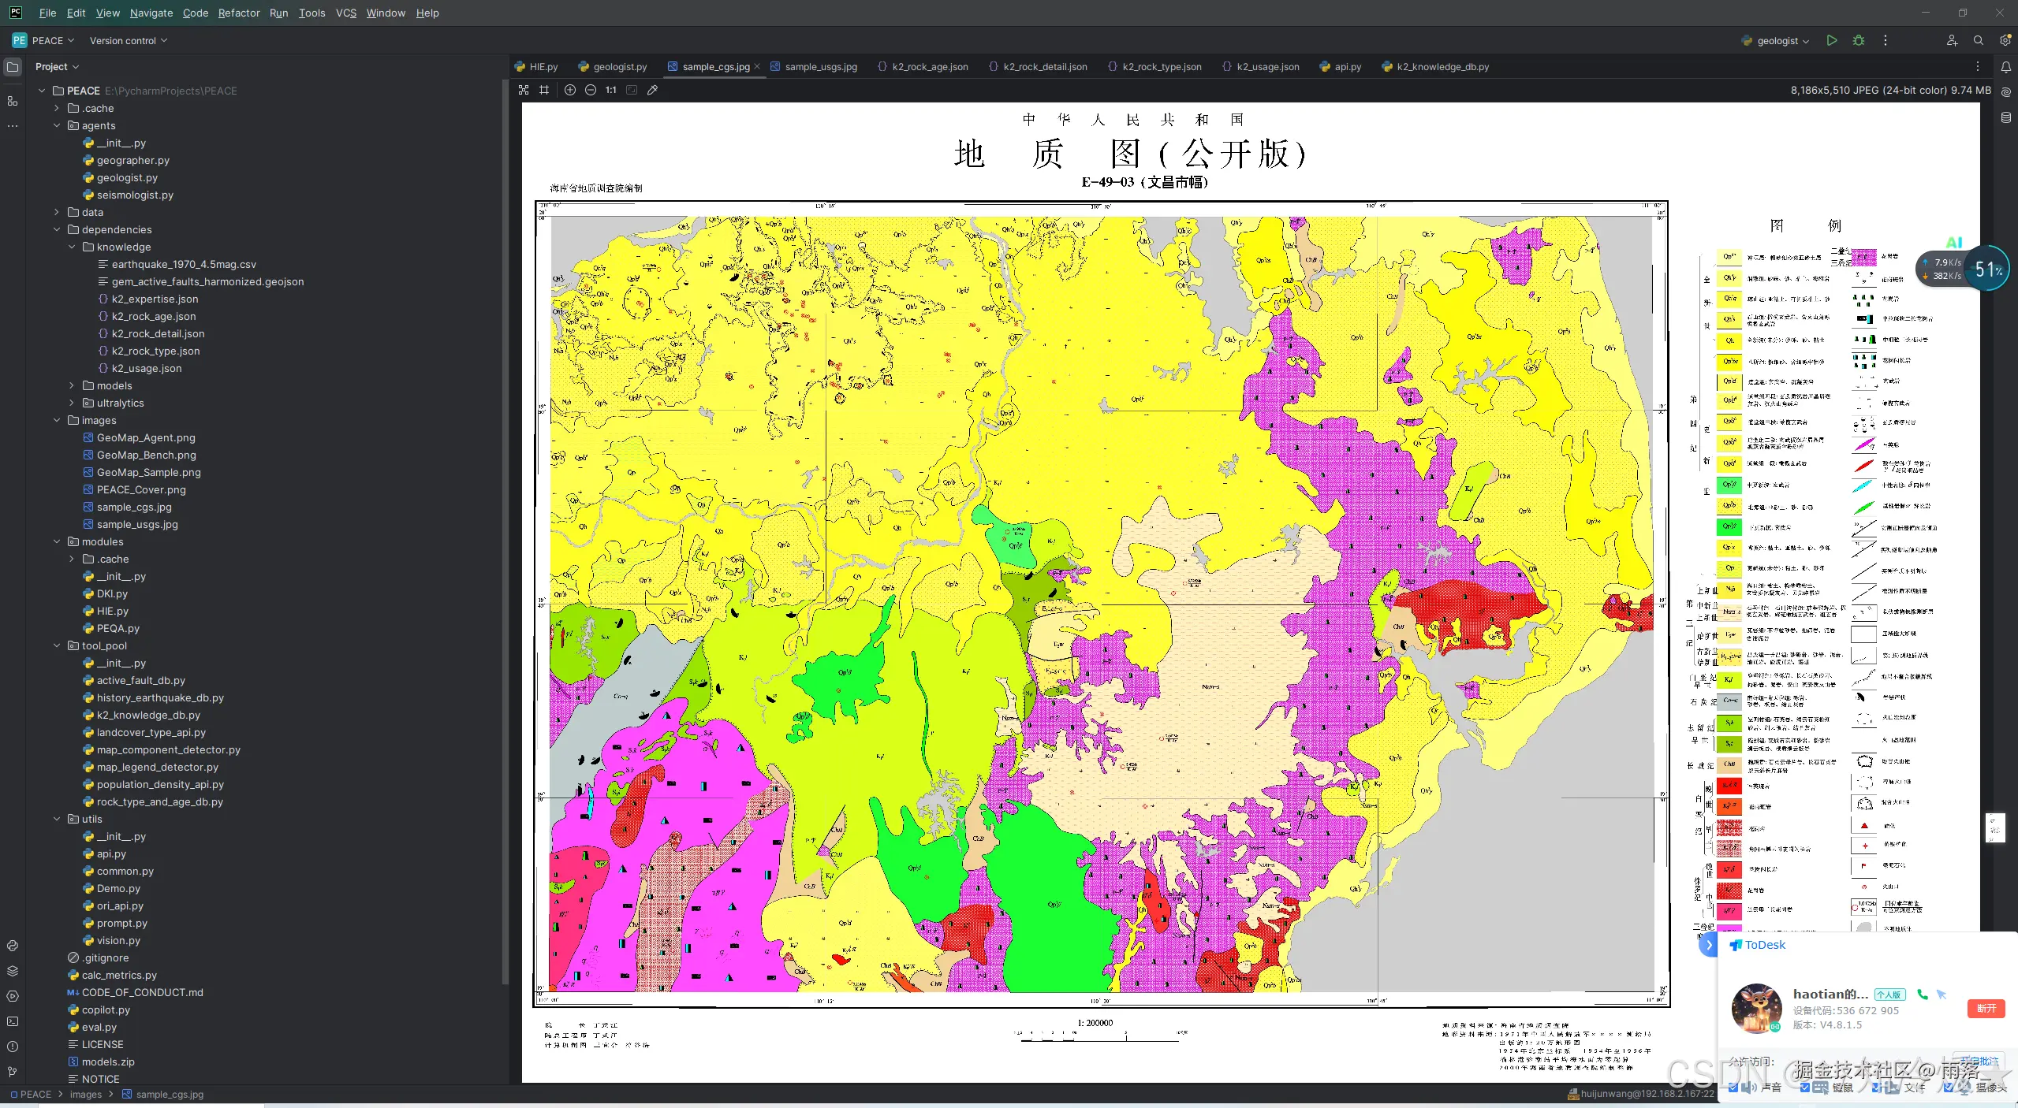Open the Refactor menu
Screen dimensions: 2018x1108
tap(238, 13)
